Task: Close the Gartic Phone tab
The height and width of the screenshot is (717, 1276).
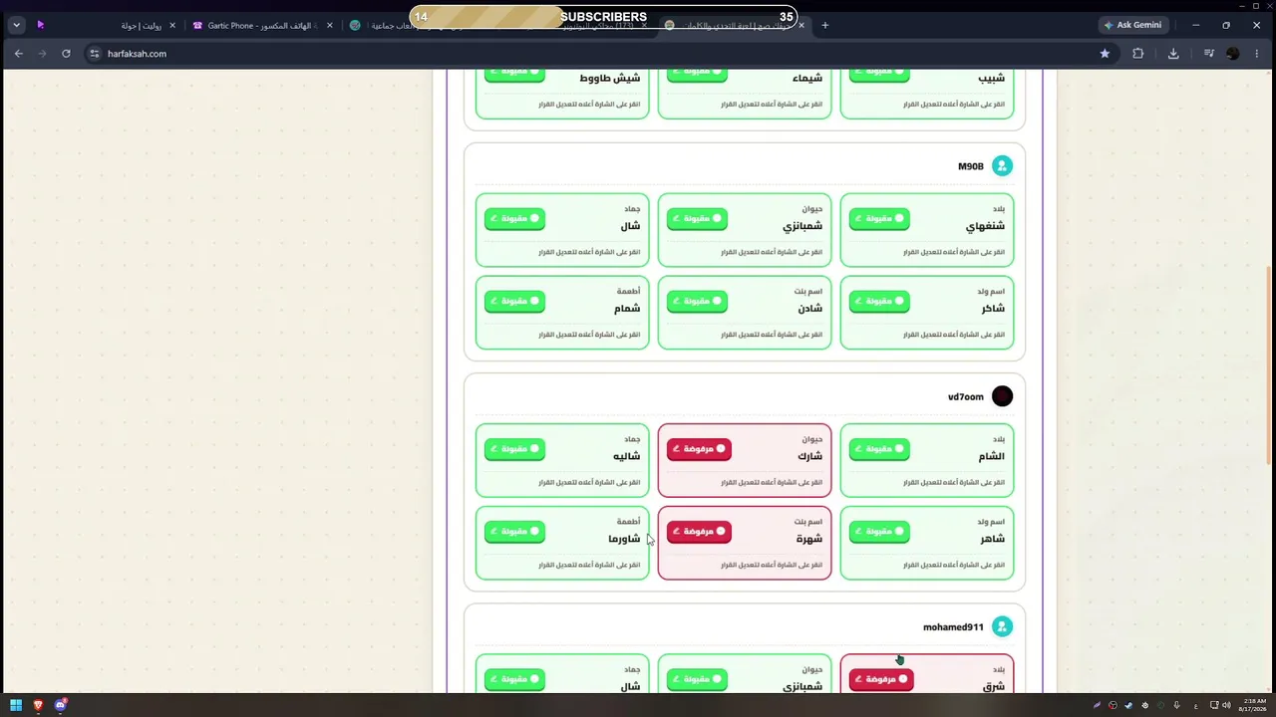Action: [x=330, y=25]
